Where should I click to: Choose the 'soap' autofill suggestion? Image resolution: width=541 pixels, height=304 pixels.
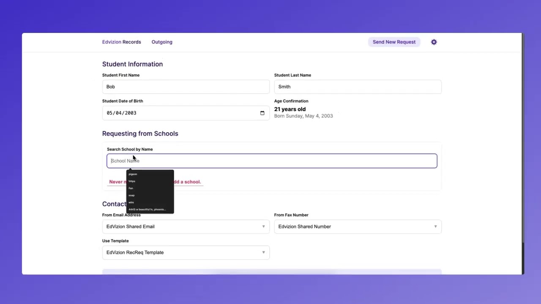(150, 195)
